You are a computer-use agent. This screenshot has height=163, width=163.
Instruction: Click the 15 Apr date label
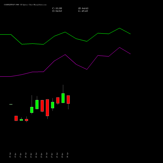(15, 155)
